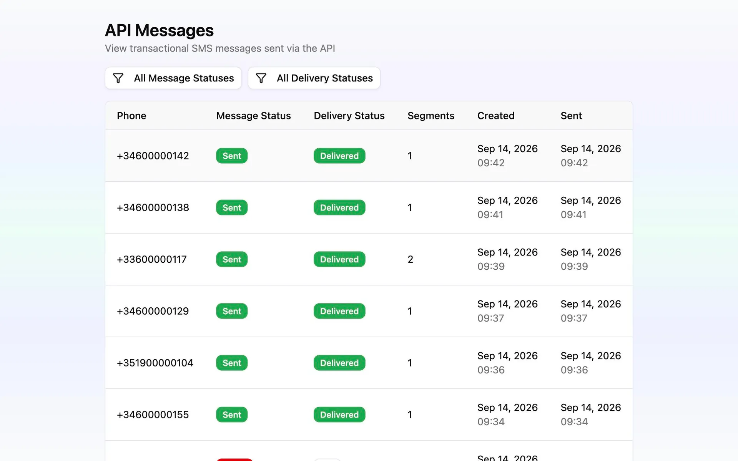738x461 pixels.
Task: Select phone number +34600000138
Action: coord(153,207)
